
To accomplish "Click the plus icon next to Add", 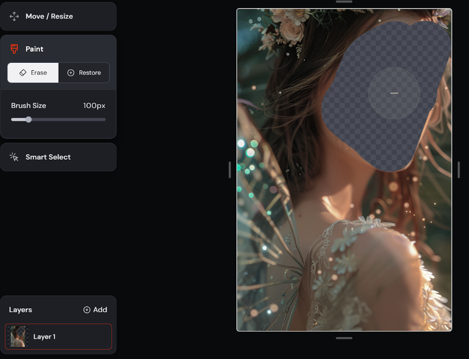I will click(87, 310).
